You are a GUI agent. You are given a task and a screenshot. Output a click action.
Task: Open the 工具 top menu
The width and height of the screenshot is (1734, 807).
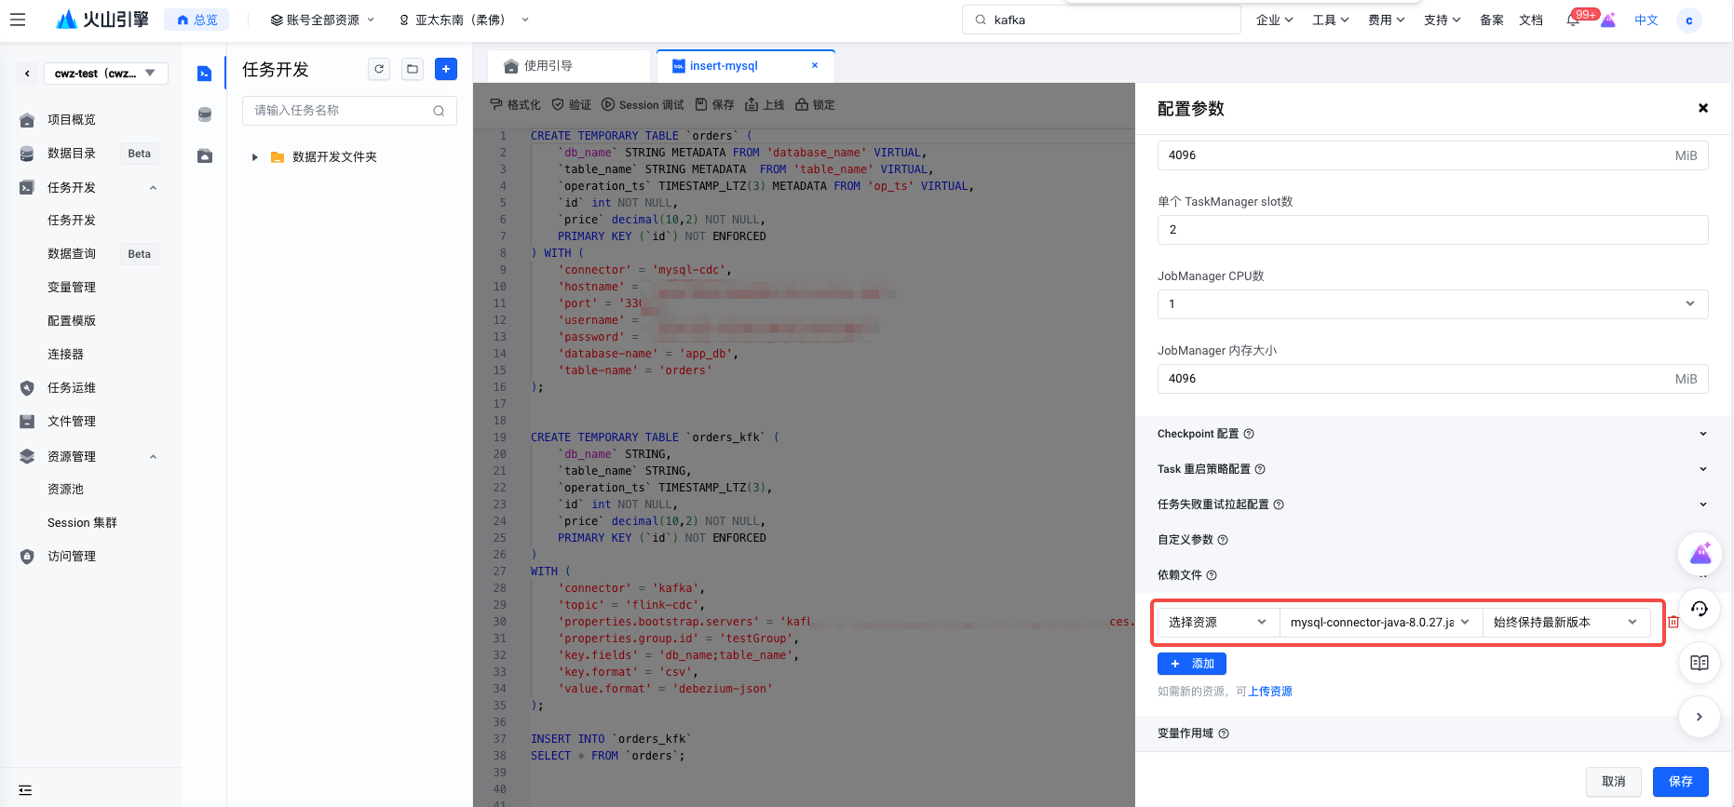click(x=1330, y=20)
